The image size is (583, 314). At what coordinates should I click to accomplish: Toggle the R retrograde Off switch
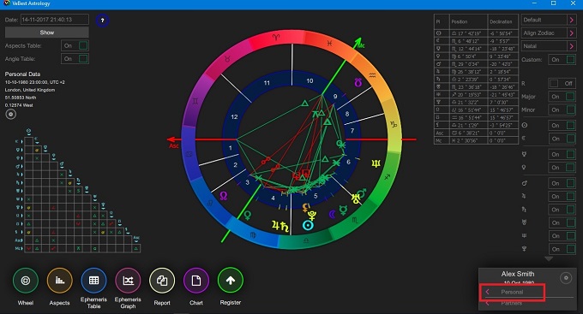pyautogui.click(x=562, y=84)
